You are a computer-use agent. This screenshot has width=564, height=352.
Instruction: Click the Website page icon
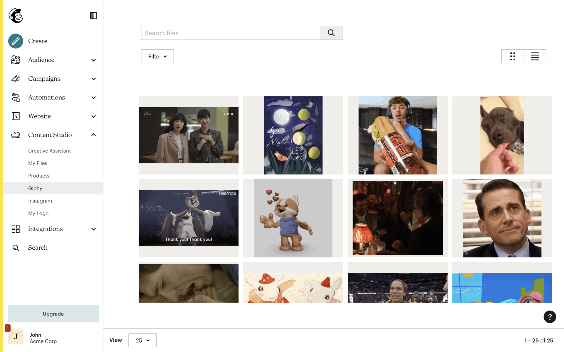tap(16, 116)
